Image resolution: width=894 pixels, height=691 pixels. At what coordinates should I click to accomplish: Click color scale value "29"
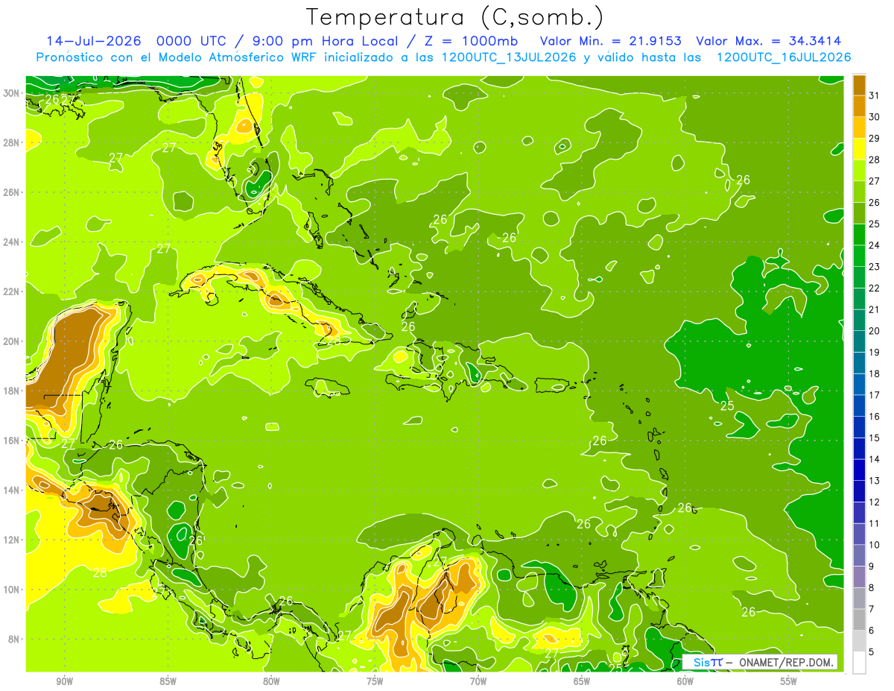click(875, 138)
